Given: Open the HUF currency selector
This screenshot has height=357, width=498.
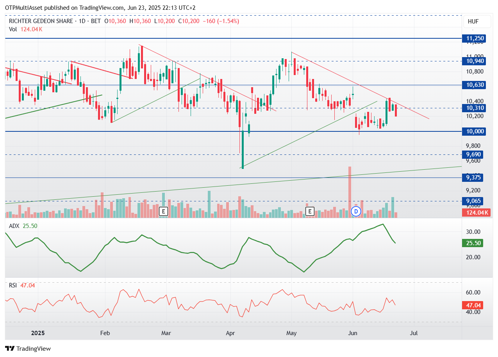Looking at the screenshot, I should pyautogui.click(x=473, y=22).
